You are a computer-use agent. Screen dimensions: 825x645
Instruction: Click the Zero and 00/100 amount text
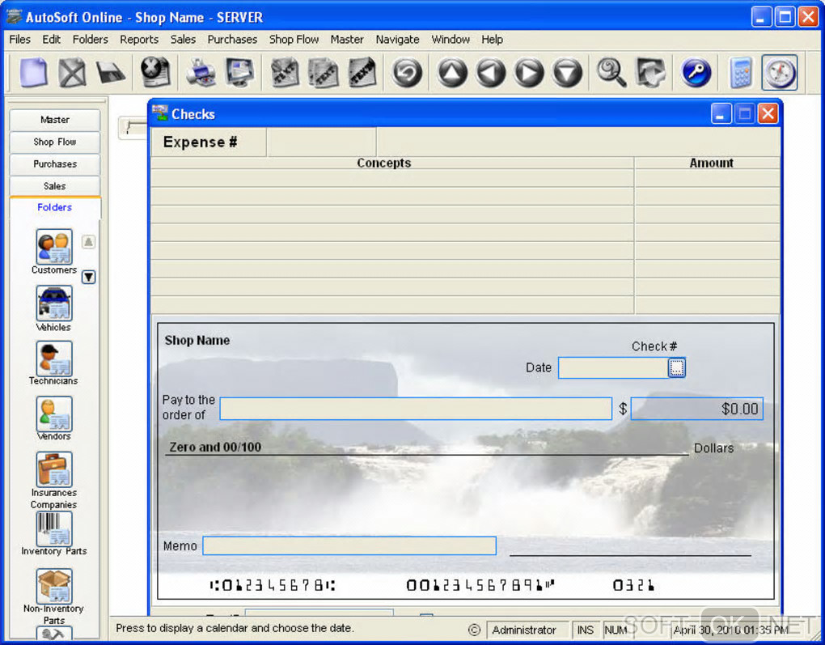click(x=215, y=447)
